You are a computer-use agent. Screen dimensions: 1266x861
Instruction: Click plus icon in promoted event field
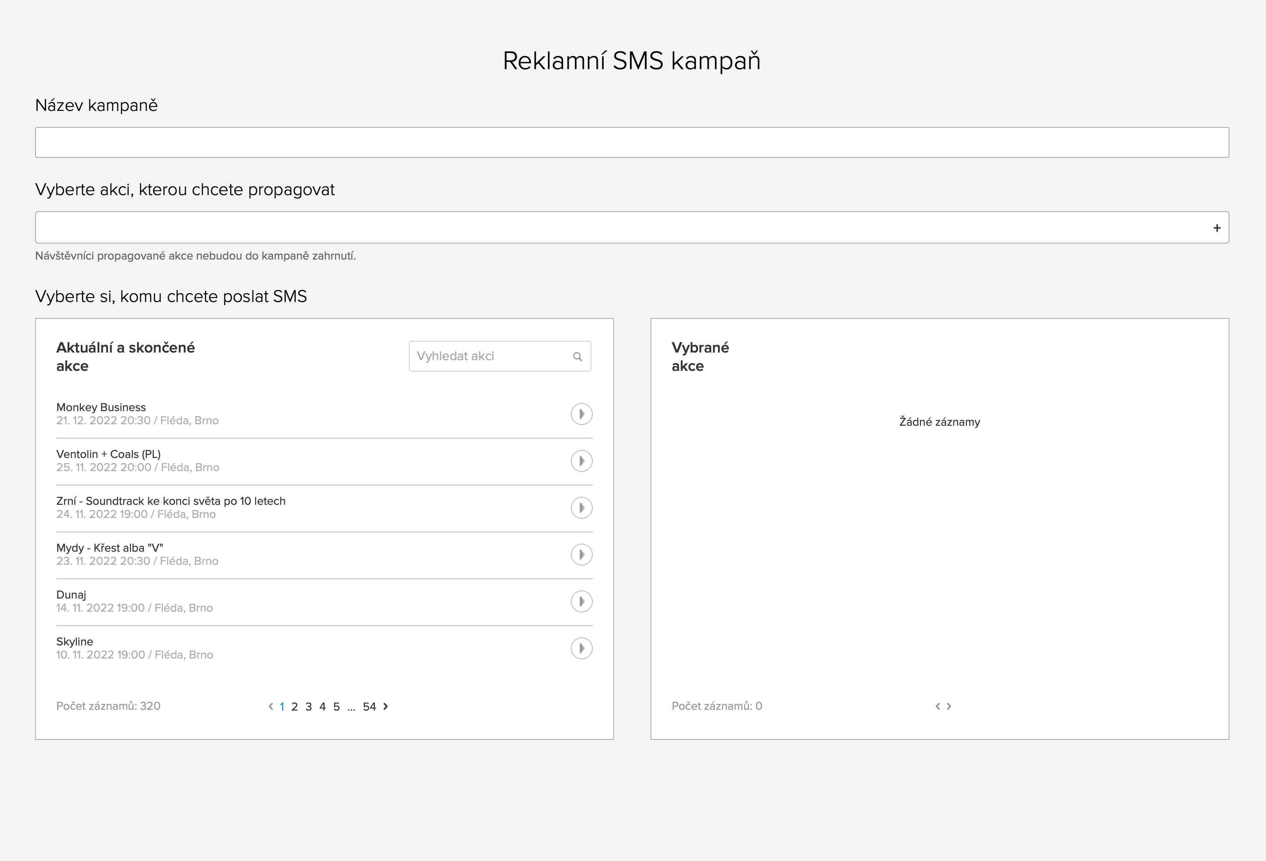point(1217,228)
